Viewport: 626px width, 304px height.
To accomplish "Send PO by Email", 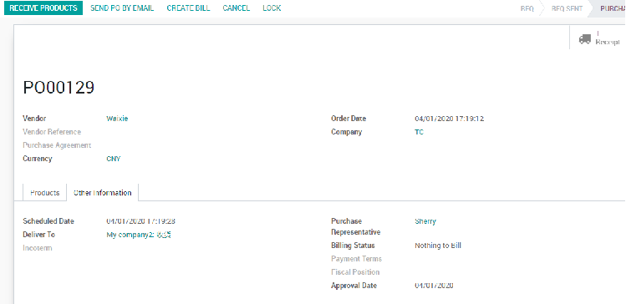I will (122, 8).
